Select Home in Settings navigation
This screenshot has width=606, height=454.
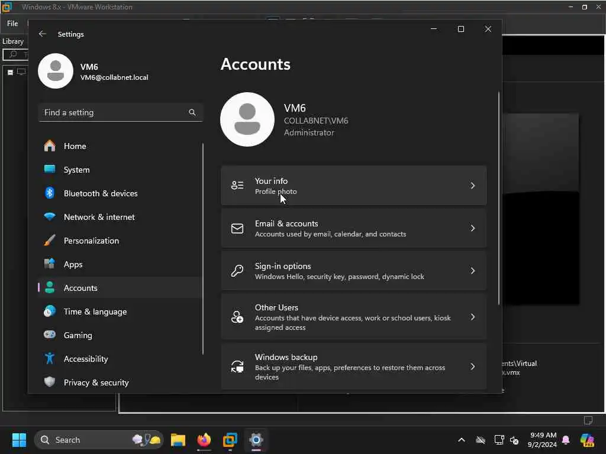[120, 146]
